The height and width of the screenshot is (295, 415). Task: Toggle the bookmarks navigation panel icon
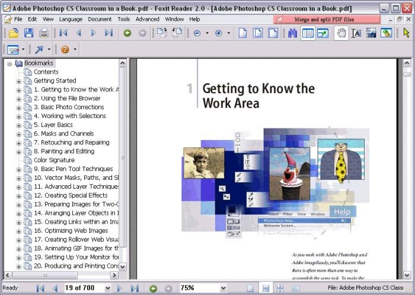click(308, 33)
